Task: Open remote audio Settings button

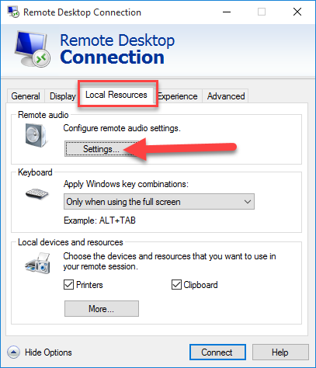Action: point(101,149)
